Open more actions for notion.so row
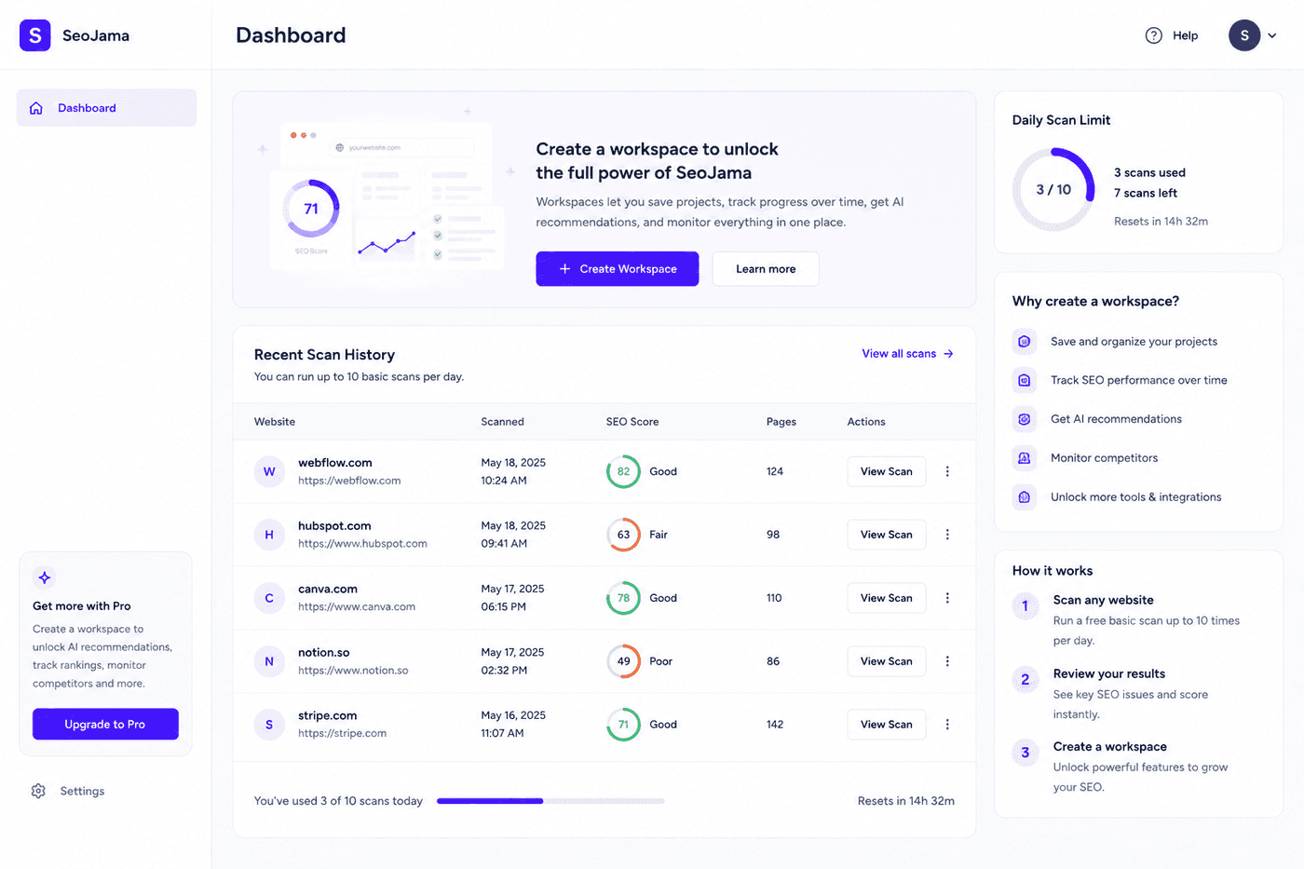The height and width of the screenshot is (869, 1304). click(947, 661)
